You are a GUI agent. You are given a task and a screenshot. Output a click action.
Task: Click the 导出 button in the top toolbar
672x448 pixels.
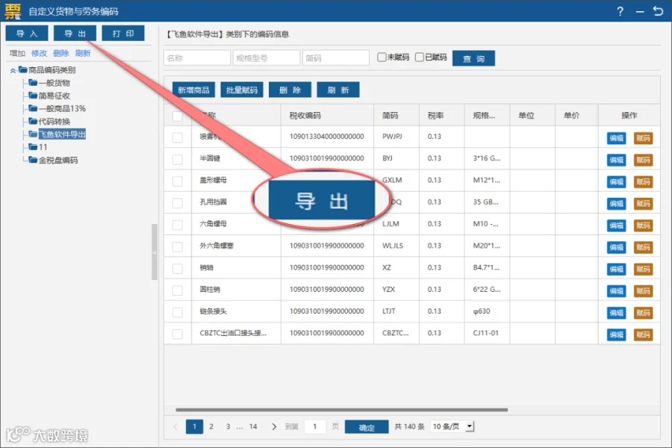[x=75, y=34]
